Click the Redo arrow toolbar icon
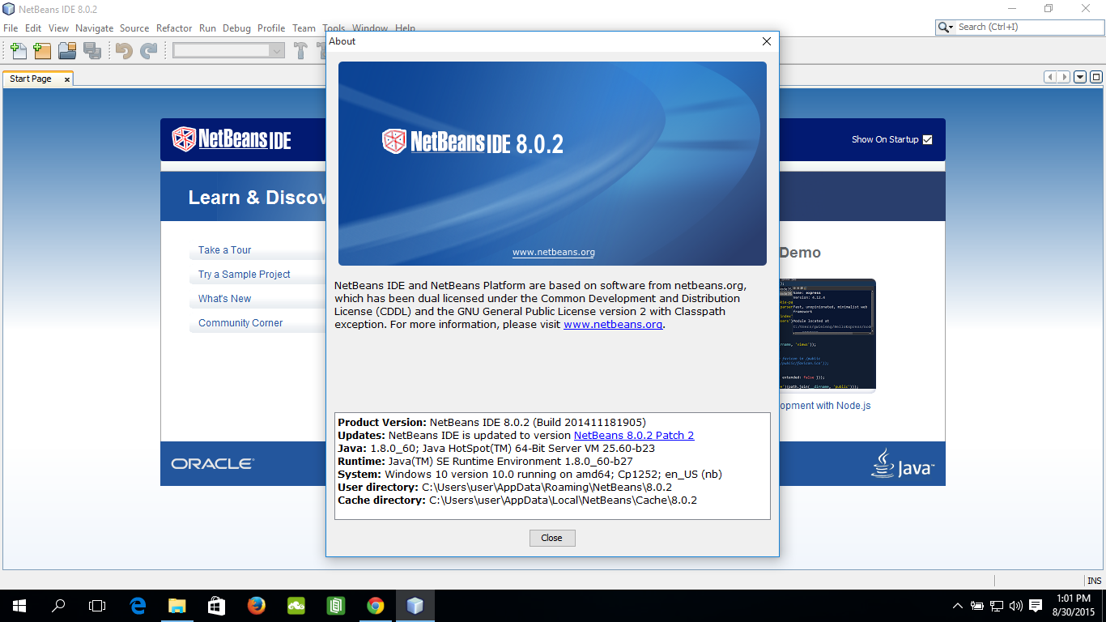The image size is (1106, 622). pyautogui.click(x=148, y=51)
